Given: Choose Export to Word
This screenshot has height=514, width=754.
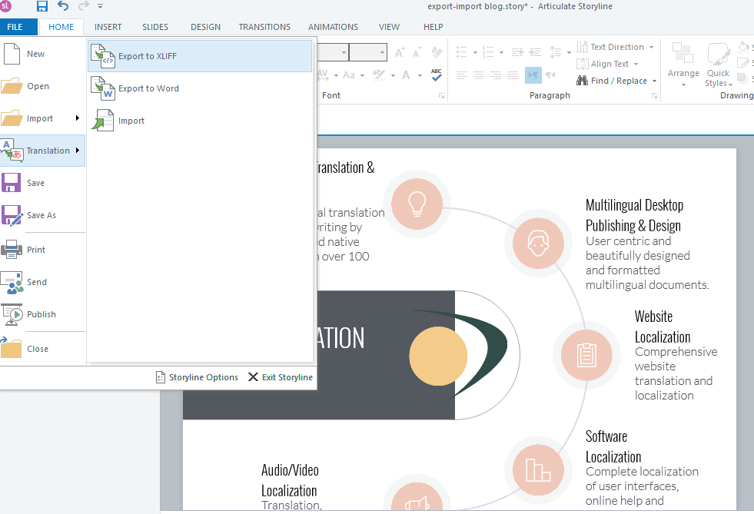Looking at the screenshot, I should click(x=200, y=88).
